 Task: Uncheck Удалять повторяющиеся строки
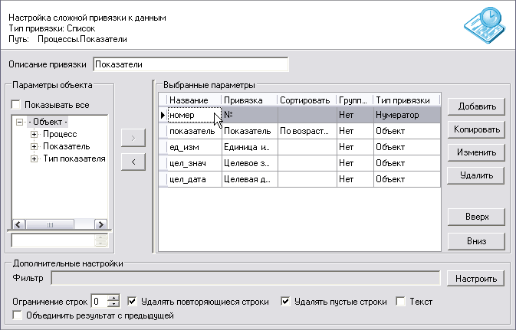(x=132, y=301)
